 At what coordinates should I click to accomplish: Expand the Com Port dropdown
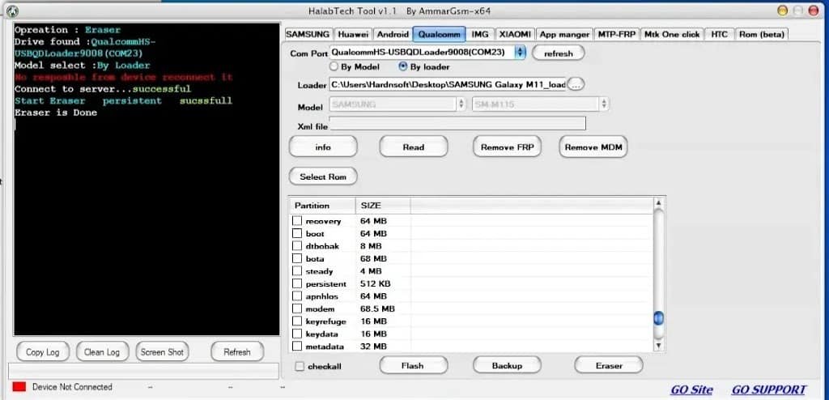click(521, 52)
